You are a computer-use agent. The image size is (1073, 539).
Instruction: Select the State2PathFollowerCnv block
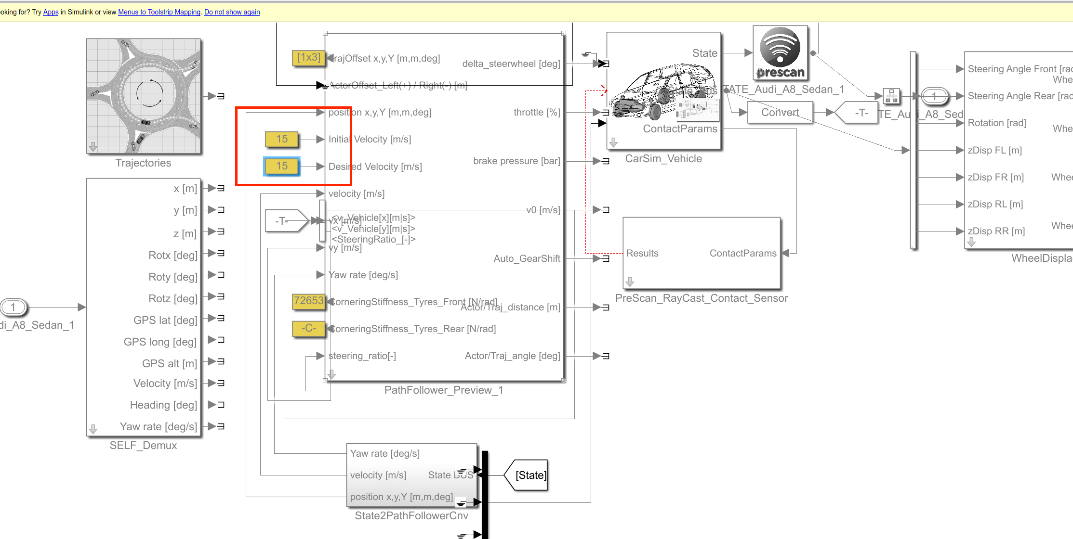click(x=411, y=475)
